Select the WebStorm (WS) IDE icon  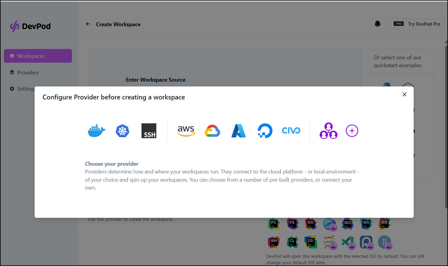pos(366,224)
